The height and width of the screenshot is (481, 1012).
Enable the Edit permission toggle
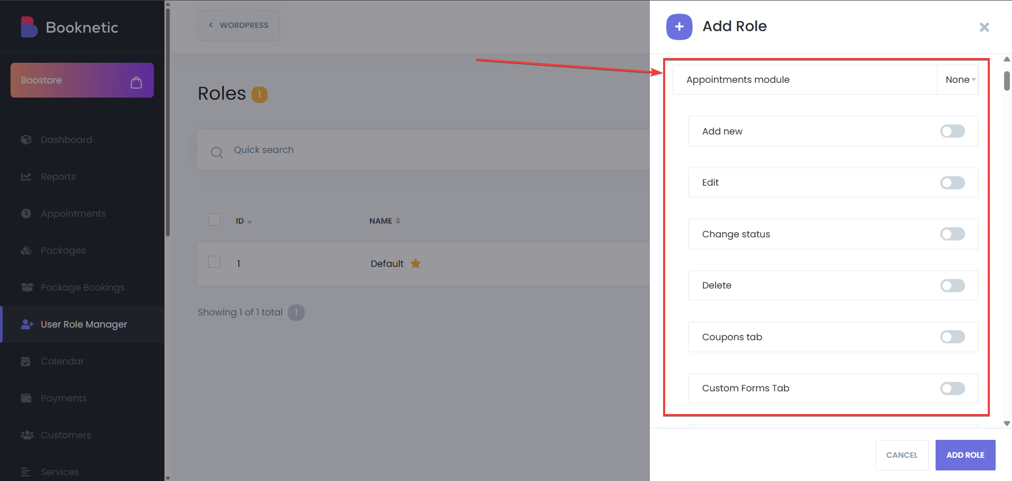[952, 183]
